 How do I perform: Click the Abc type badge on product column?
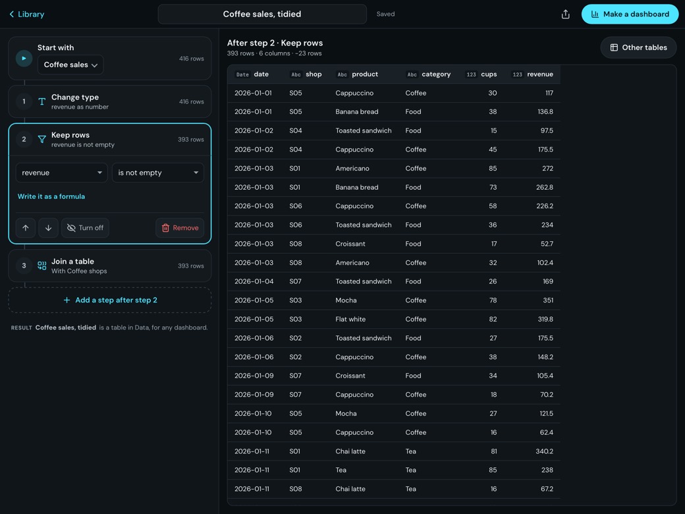[x=342, y=74]
